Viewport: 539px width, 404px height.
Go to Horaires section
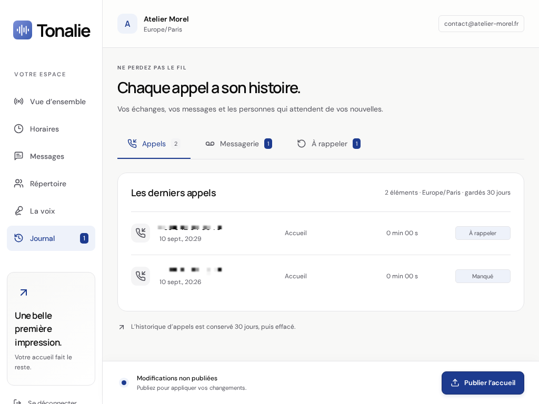51,129
